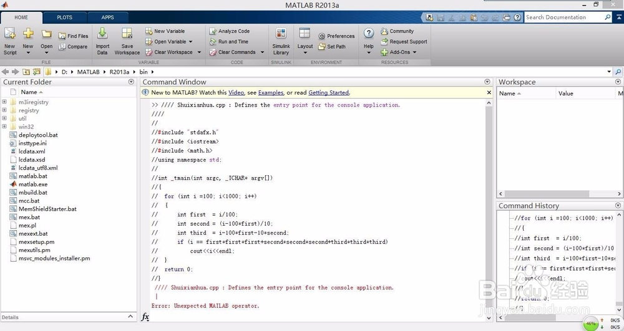The height and width of the screenshot is (331, 624).
Task: Select mexsetup.pm file
Action: (x=36, y=242)
